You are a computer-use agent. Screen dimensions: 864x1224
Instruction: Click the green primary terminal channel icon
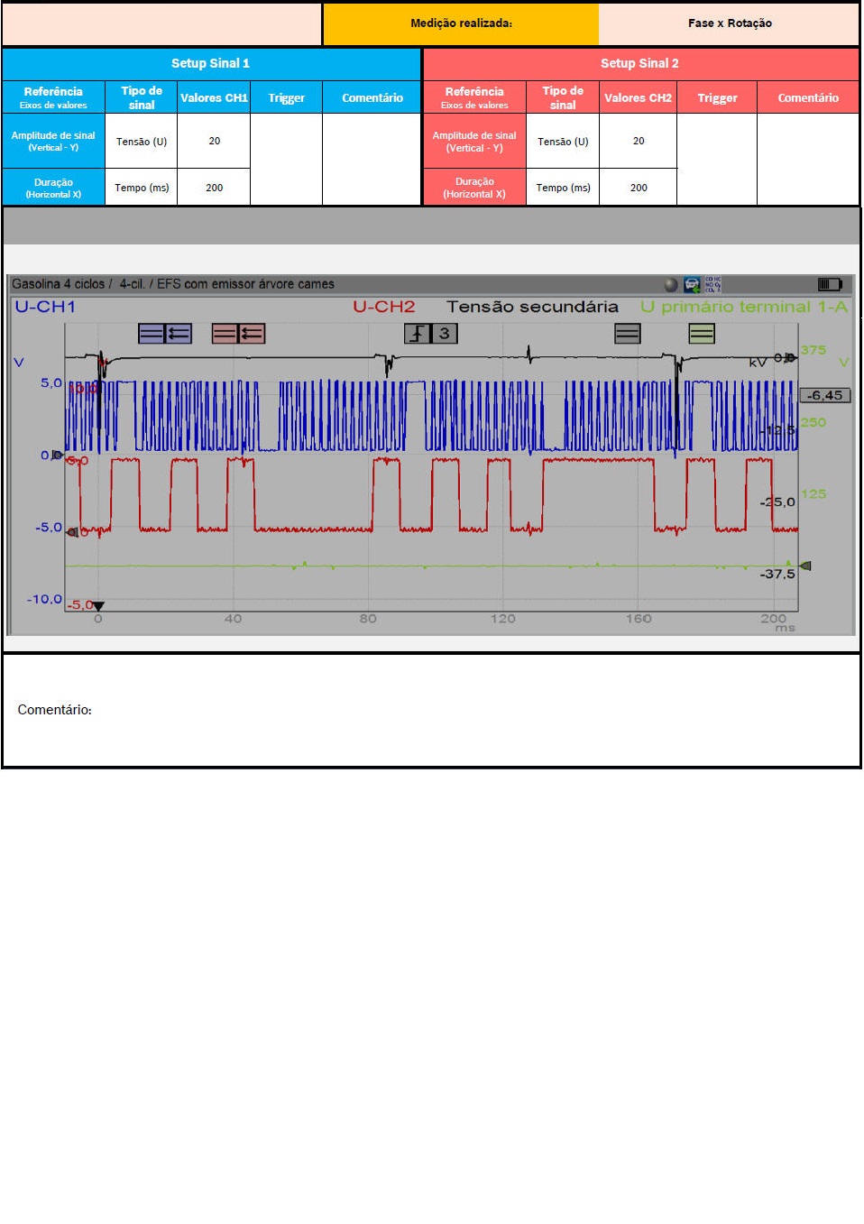[x=701, y=334]
